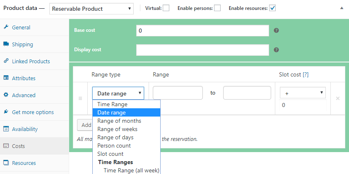Click the calendar icon for Availability
Screen dimensions: 349x174
coord(6,129)
